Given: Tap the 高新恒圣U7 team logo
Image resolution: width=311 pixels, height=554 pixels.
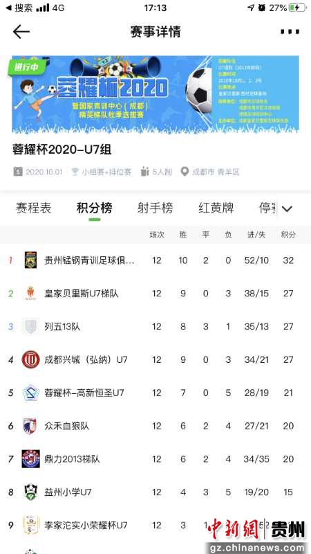Looking at the screenshot, I should coord(30,393).
